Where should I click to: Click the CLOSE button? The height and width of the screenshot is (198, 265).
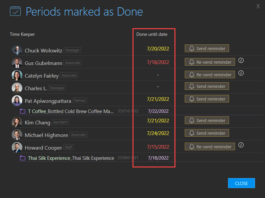(241, 183)
